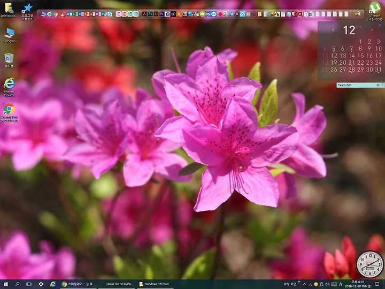
Task: Launch PowerPoint from the dock
Action: 86,14
